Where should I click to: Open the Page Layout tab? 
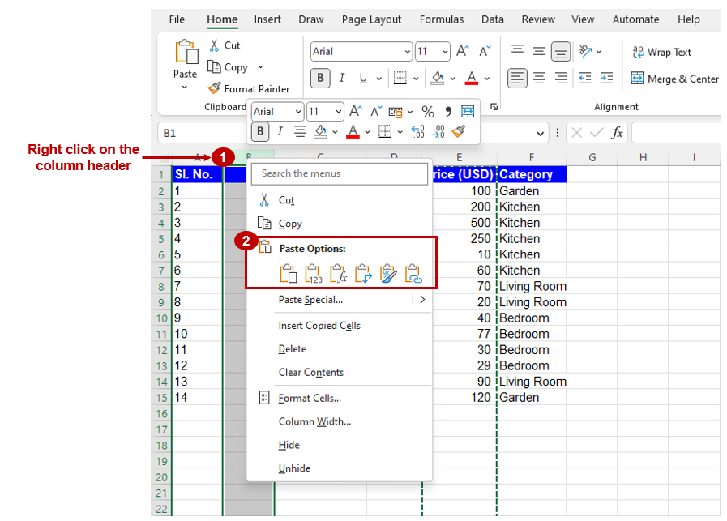click(371, 19)
